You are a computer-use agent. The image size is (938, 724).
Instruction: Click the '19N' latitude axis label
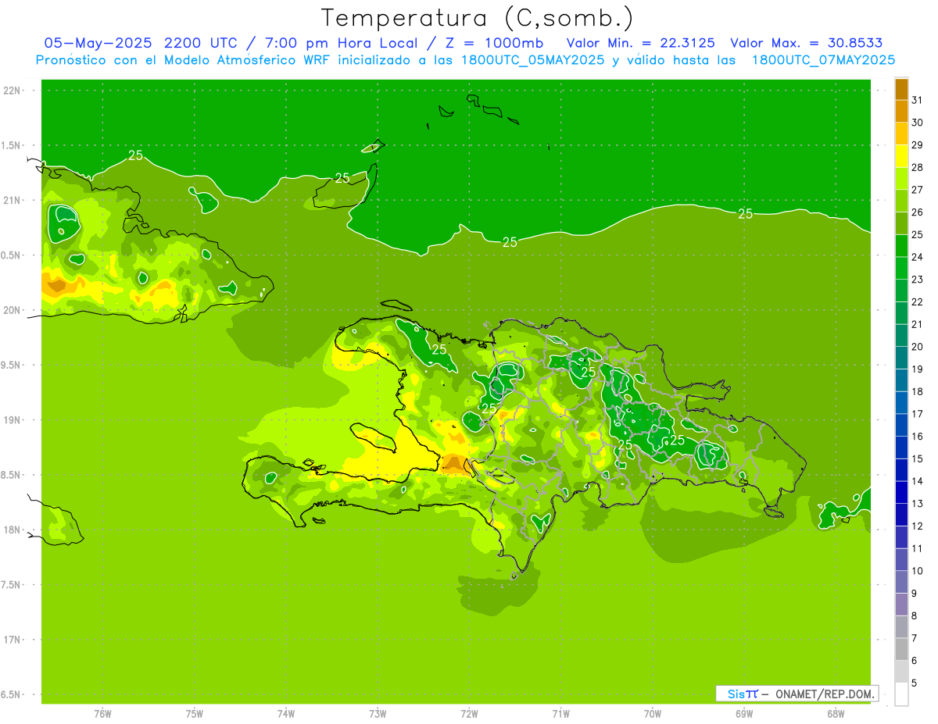(13, 419)
